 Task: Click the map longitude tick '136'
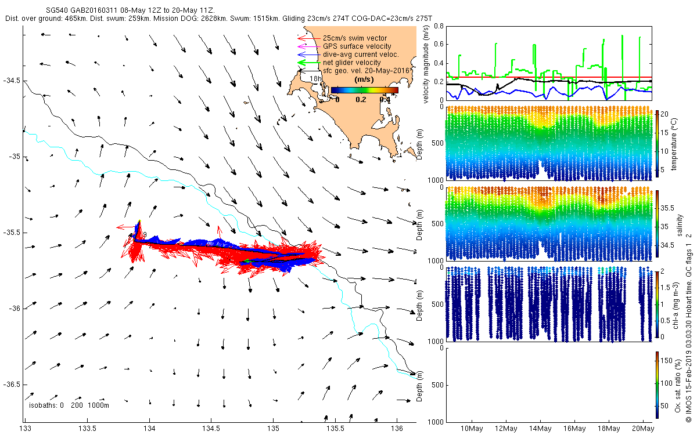pyautogui.click(x=397, y=429)
